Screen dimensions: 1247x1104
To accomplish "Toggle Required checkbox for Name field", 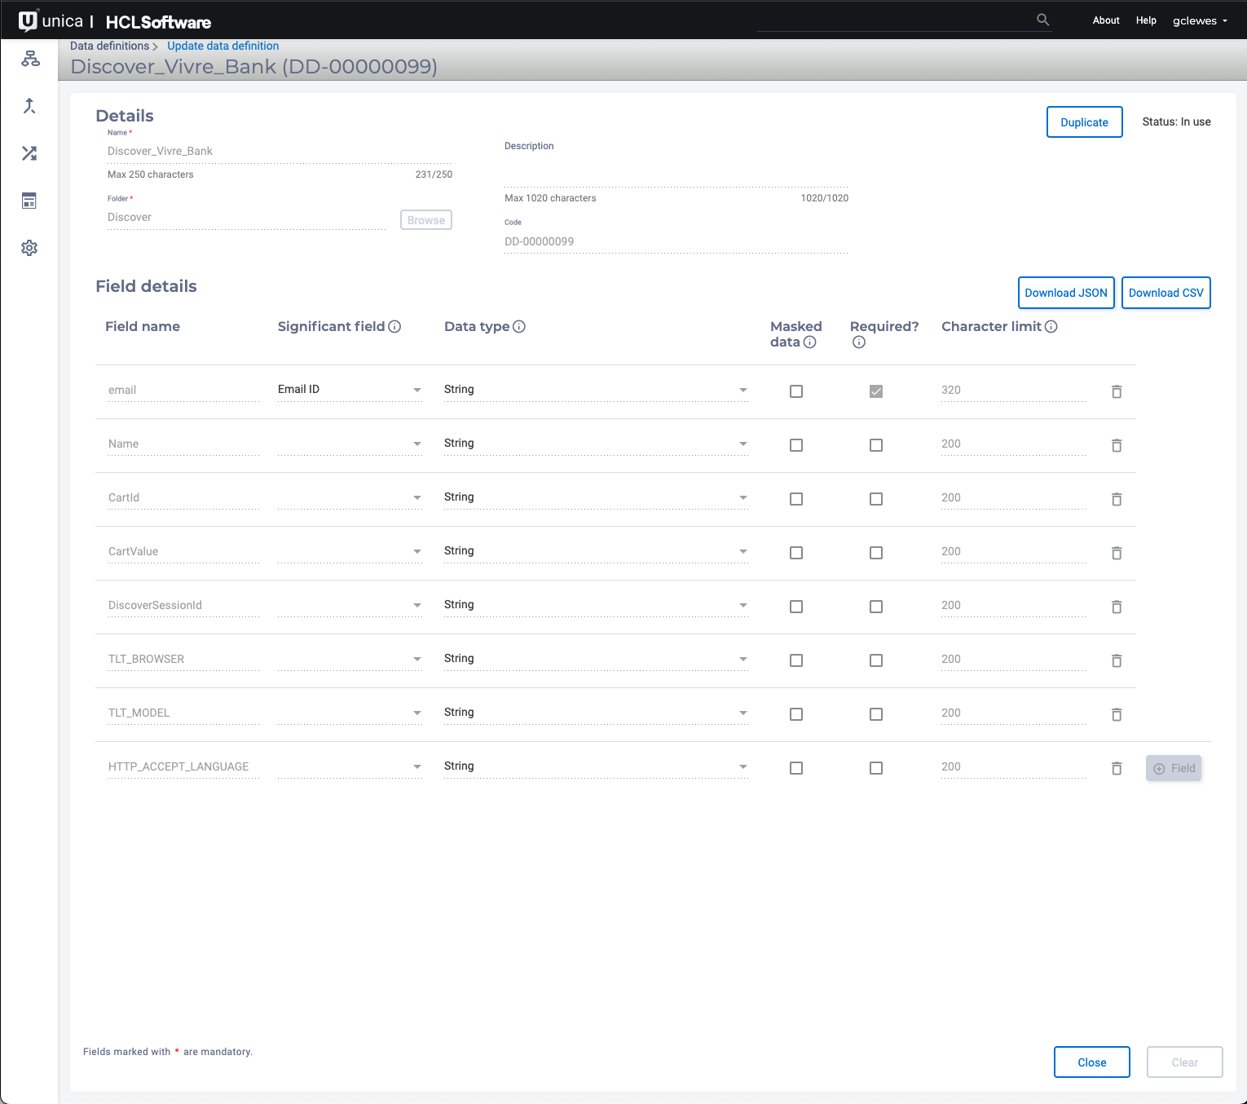I will (x=876, y=445).
